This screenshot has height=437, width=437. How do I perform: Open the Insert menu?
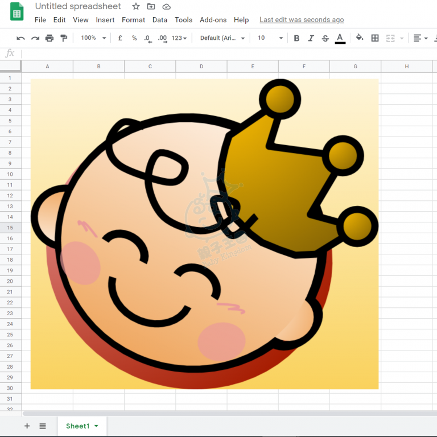105,20
